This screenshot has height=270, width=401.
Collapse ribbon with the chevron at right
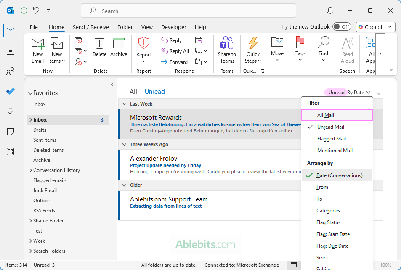point(391,69)
